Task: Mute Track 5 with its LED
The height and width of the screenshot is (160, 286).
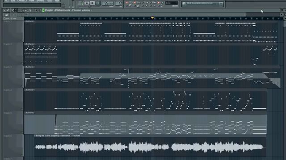Action: 21,132
